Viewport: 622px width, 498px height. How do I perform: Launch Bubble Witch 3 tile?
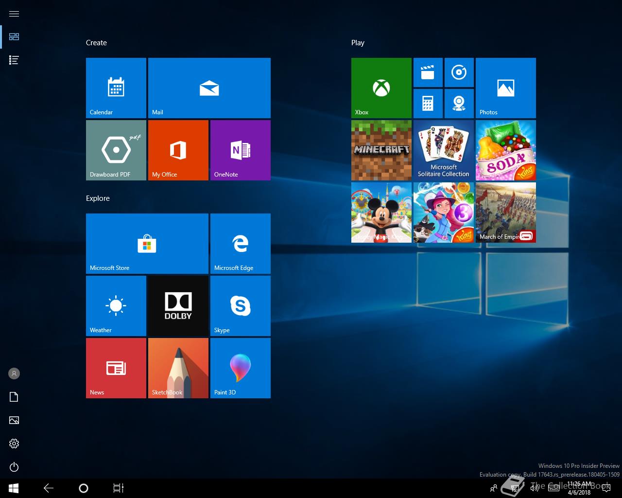click(444, 213)
